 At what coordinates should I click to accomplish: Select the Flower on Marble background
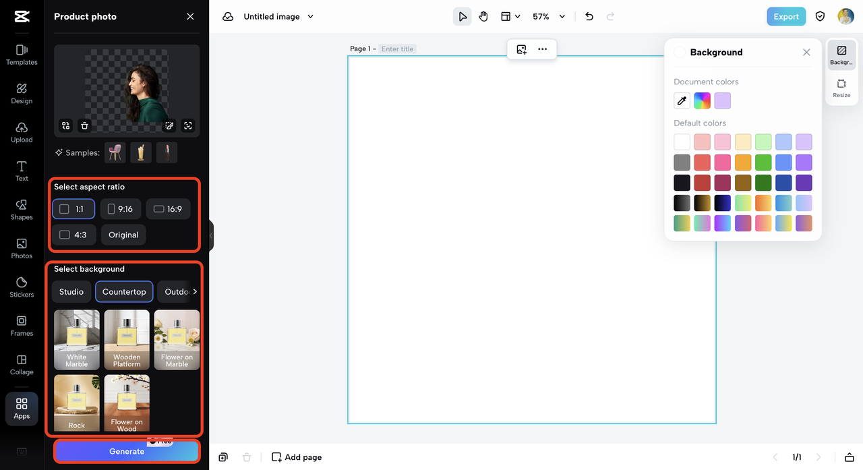point(177,340)
